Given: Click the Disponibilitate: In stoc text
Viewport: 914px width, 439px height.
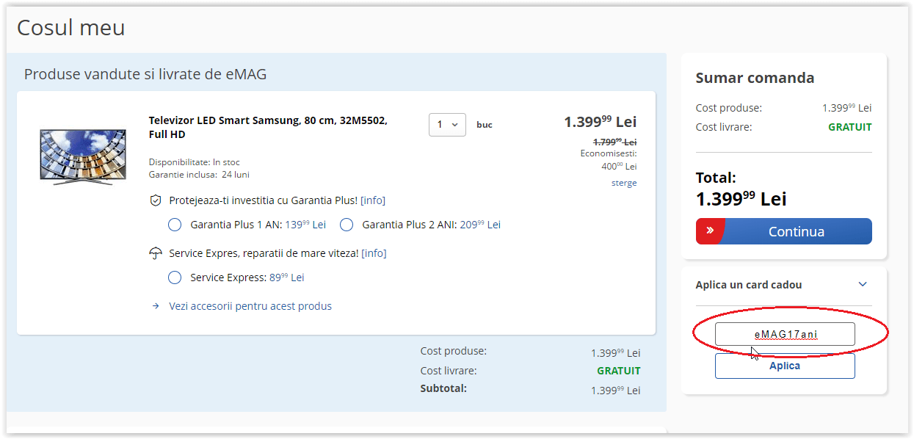Looking at the screenshot, I should [x=195, y=162].
